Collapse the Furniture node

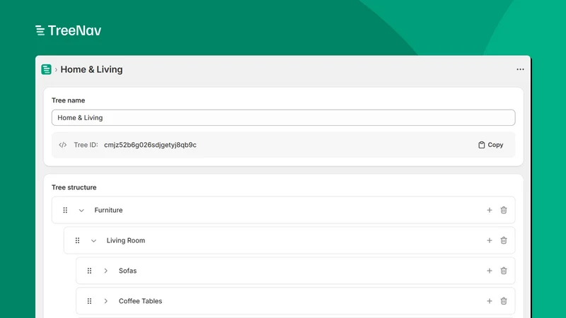[81, 210]
